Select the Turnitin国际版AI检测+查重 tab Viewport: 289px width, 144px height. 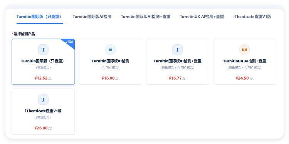tap(146, 17)
